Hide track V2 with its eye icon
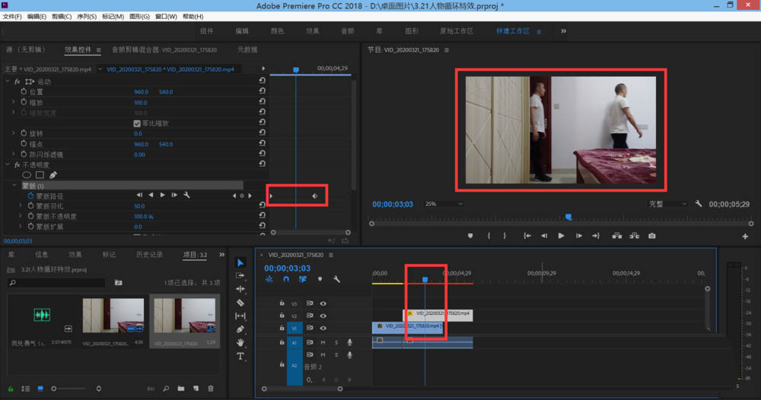The image size is (761, 400). click(x=323, y=316)
